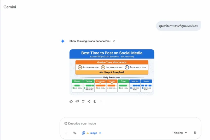Screen dimensions: 210x140
Task: Click the thumbs up icon
Action: click(x=71, y=101)
